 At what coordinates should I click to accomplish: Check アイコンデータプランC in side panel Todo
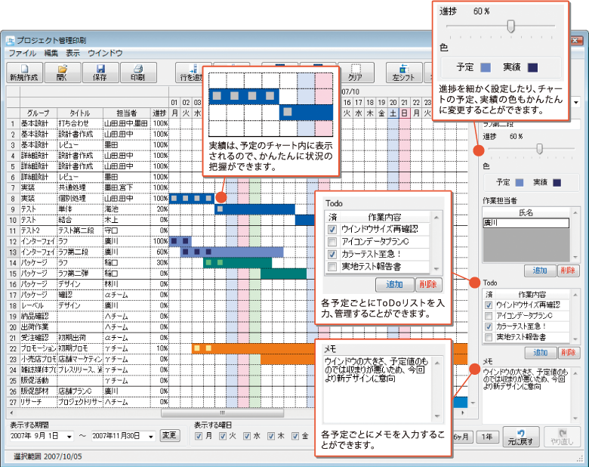[x=489, y=315]
